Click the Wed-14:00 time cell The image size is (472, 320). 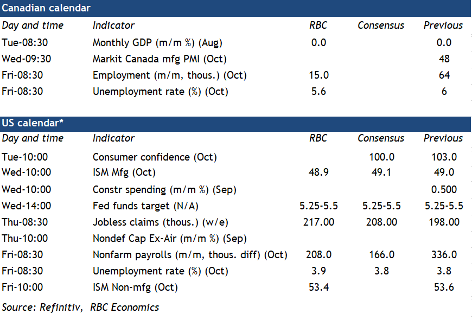pos(26,206)
